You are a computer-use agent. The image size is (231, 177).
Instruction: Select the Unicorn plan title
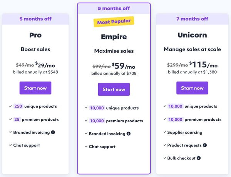192,35
